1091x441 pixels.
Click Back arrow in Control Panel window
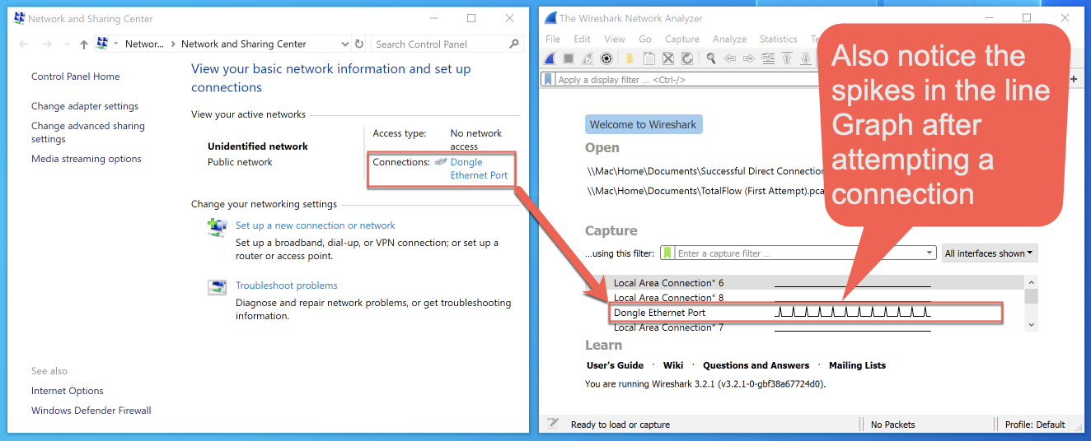(24, 44)
